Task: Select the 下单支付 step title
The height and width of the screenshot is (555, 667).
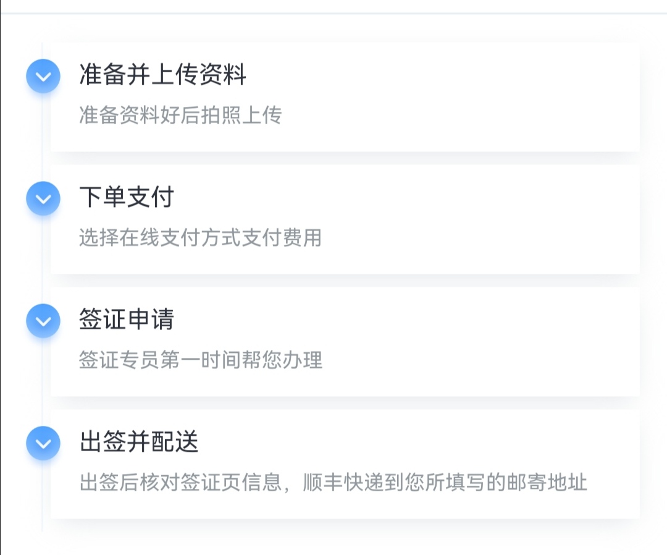Action: (x=127, y=197)
